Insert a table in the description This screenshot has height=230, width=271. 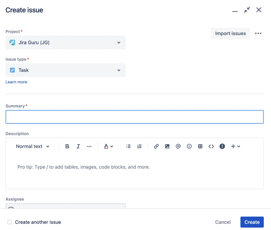pos(200,146)
